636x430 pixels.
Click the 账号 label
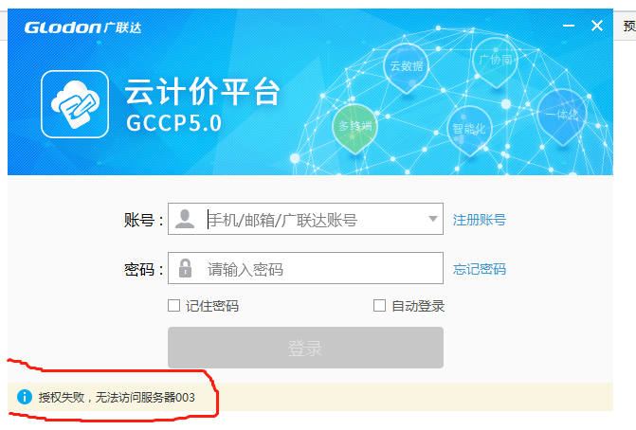[143, 220]
